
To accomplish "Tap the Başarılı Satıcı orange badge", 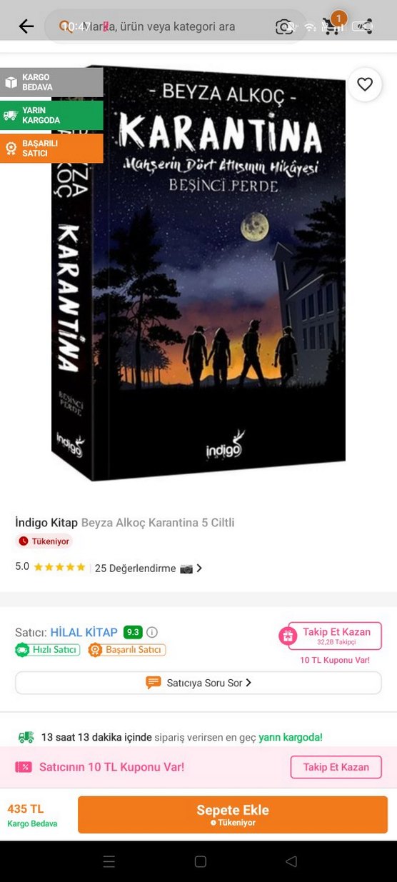I will [x=51, y=148].
